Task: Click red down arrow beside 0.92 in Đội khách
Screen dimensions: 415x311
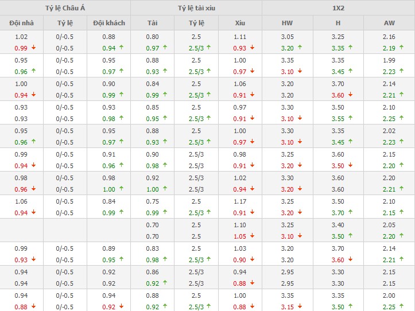Action: pyautogui.click(x=120, y=307)
